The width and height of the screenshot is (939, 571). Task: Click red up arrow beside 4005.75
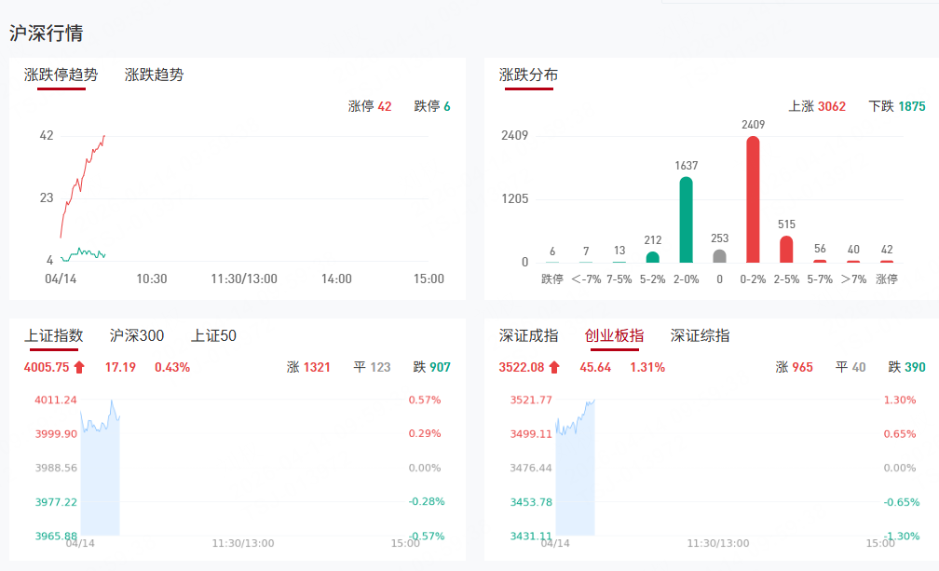pos(79,368)
